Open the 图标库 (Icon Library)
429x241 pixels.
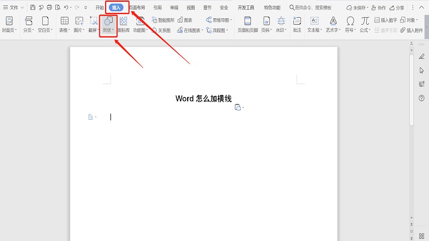[123, 24]
